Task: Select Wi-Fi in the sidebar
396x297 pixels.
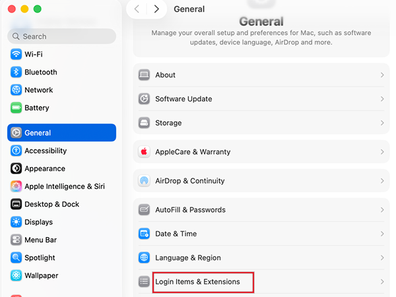Action: 34,54
